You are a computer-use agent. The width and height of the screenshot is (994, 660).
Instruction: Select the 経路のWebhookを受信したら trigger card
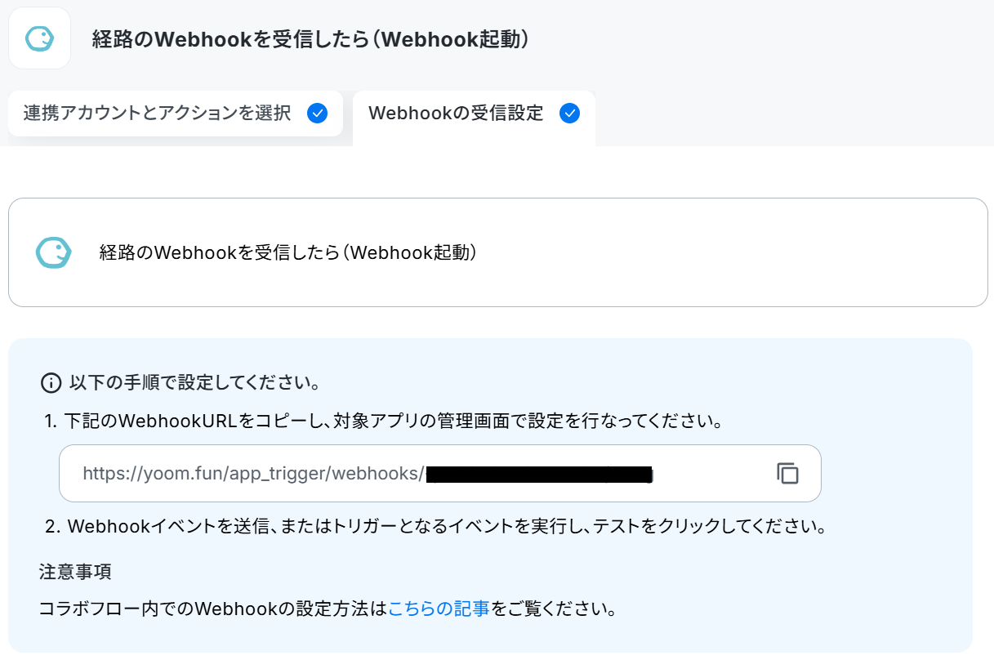(497, 252)
